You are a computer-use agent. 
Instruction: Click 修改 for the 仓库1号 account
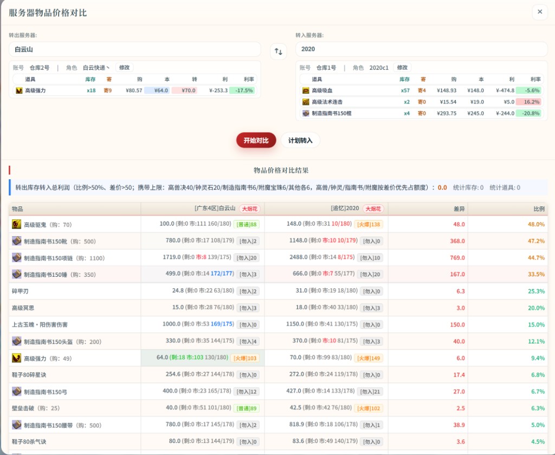point(402,67)
